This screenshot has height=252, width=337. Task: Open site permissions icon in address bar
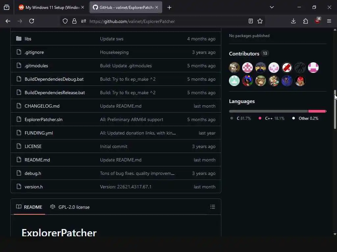tap(84, 21)
